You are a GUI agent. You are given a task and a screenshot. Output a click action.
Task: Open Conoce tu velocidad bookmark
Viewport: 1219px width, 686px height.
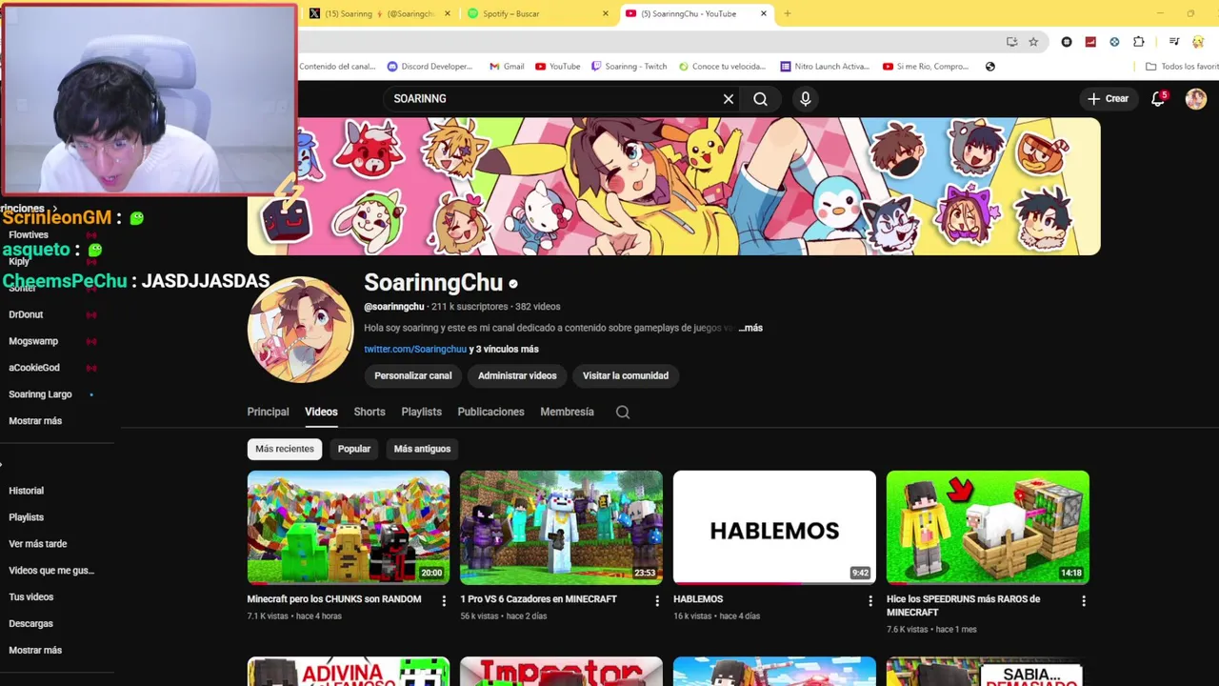tap(722, 67)
